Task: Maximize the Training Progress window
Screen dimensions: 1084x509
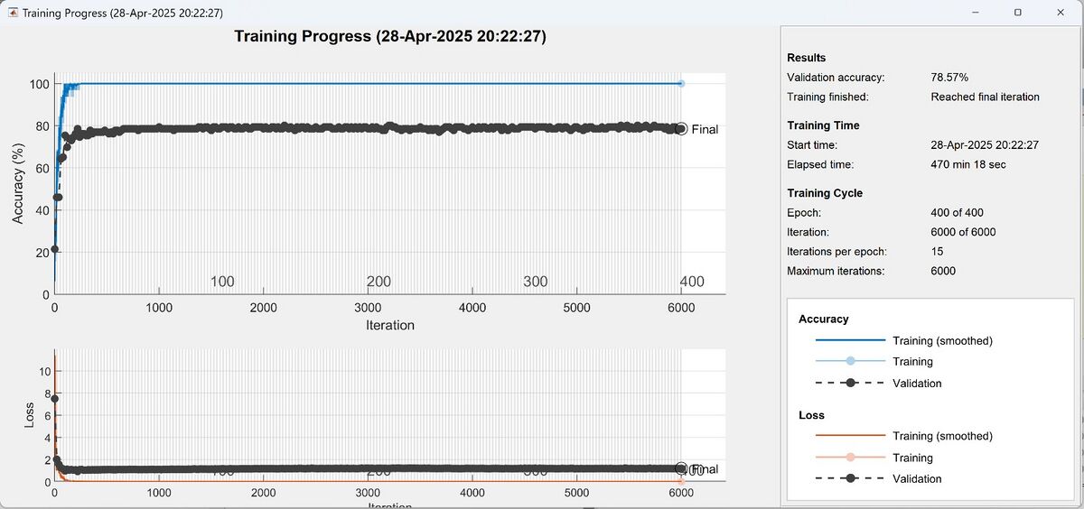Action: pos(1017,13)
